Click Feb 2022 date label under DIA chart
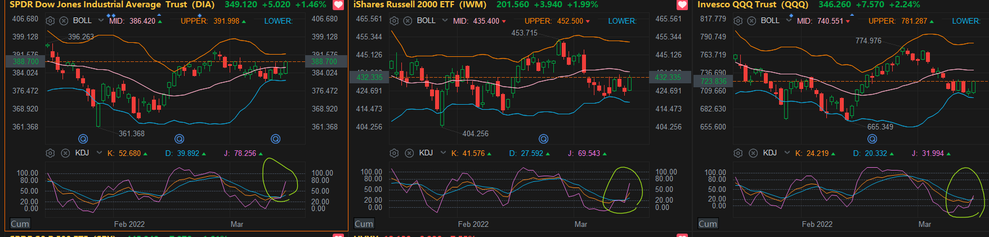This screenshot has height=237, width=989. pyautogui.click(x=129, y=224)
